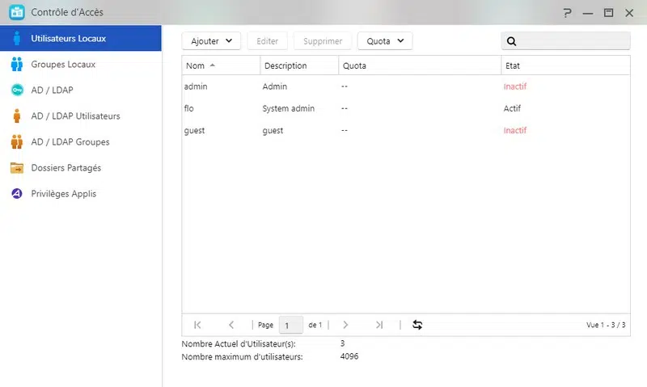
Task: Click the Editer button
Action: tap(268, 41)
